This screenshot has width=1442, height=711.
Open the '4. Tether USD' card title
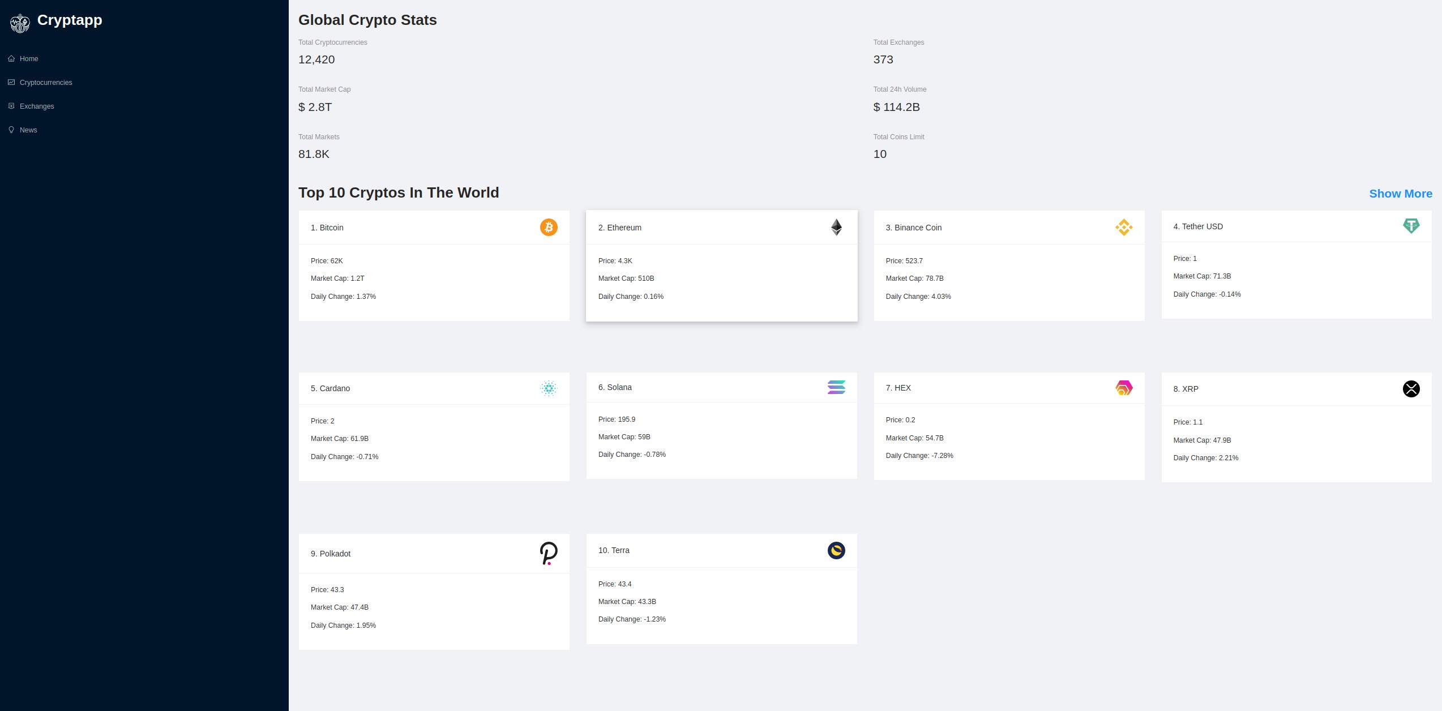pos(1198,226)
